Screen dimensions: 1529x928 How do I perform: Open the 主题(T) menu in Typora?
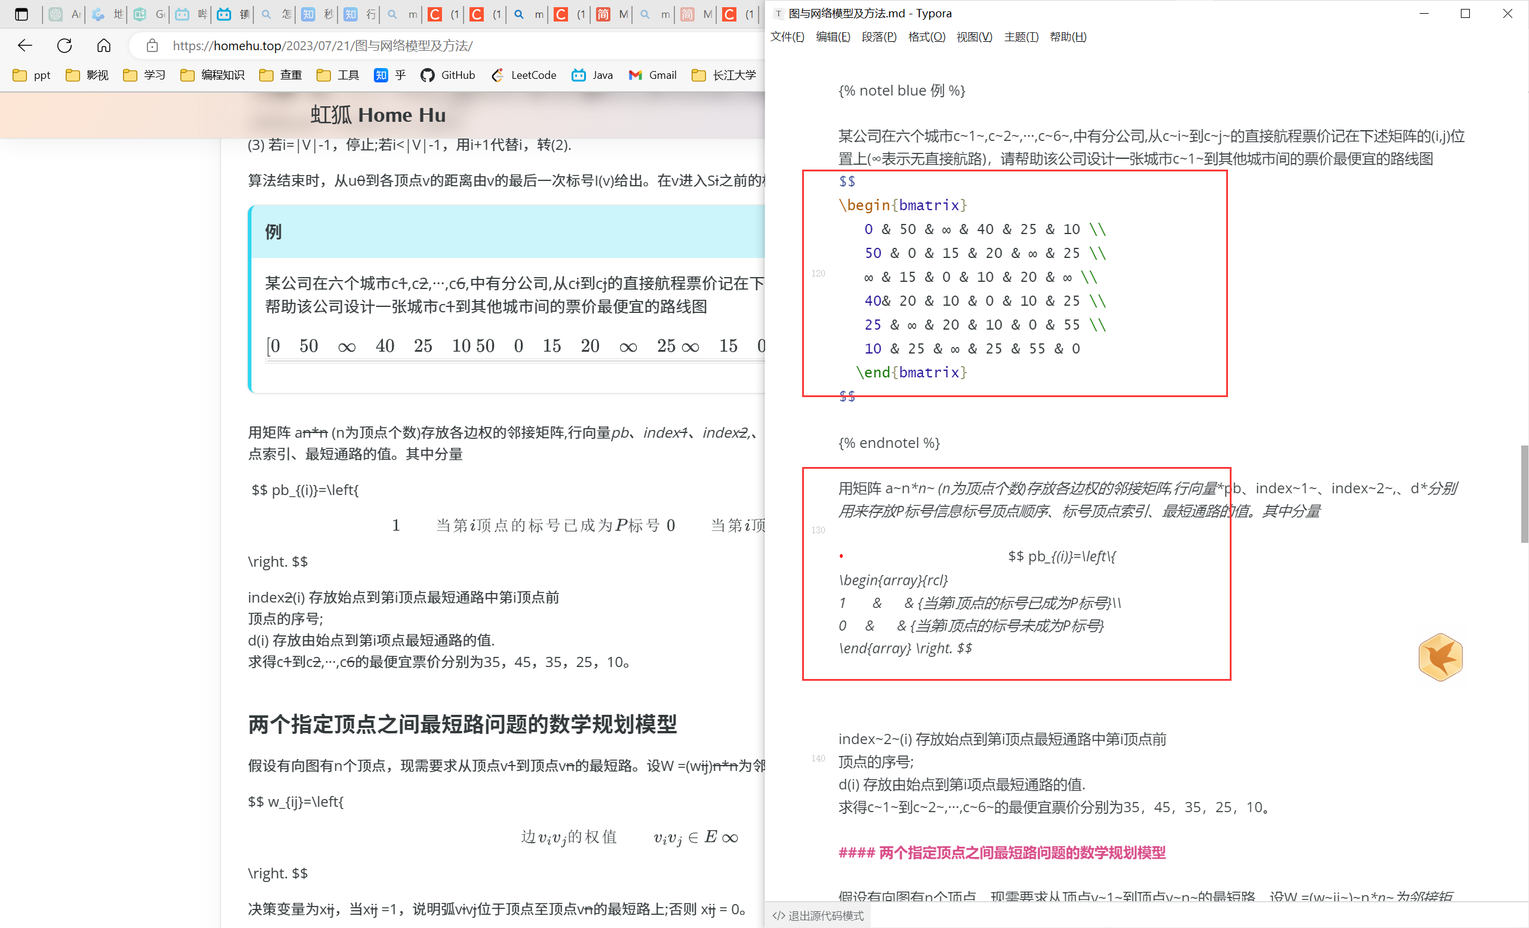click(1021, 36)
